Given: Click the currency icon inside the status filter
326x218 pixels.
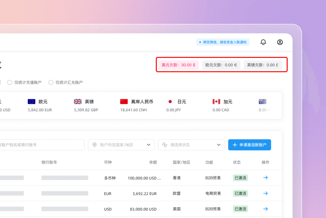Looking at the screenshot, I should [165, 145].
